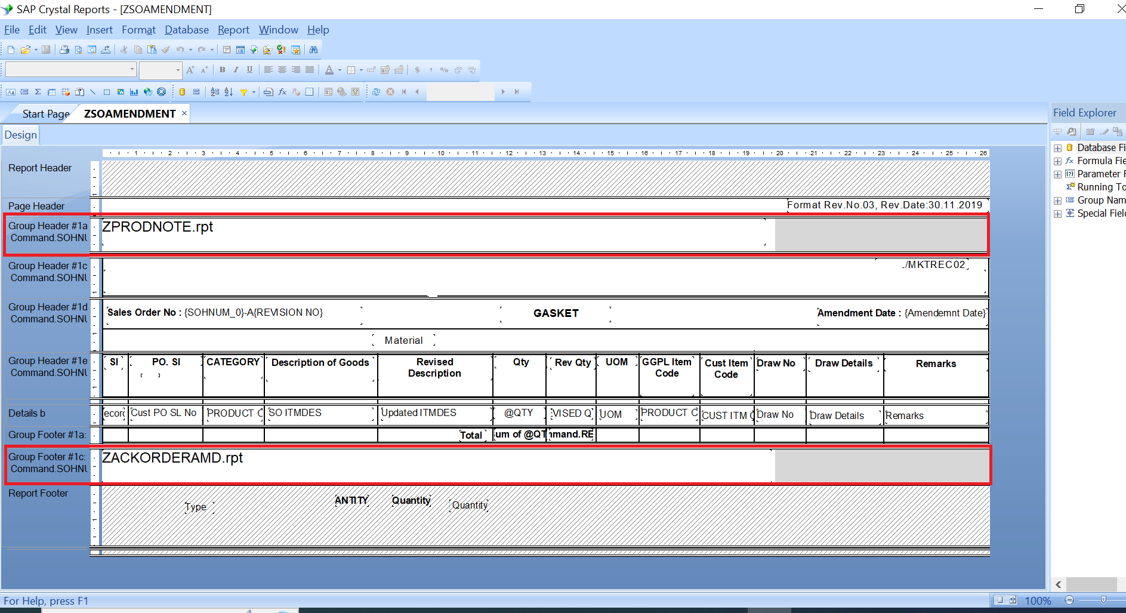Expand Group Name Fields in Field Explorer
This screenshot has width=1126, height=613.
(x=1057, y=201)
